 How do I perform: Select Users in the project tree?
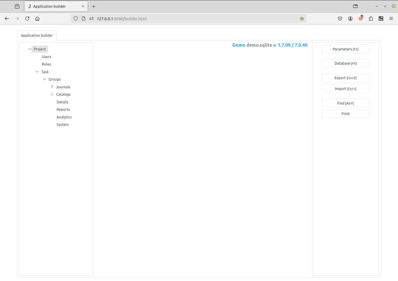[46, 57]
